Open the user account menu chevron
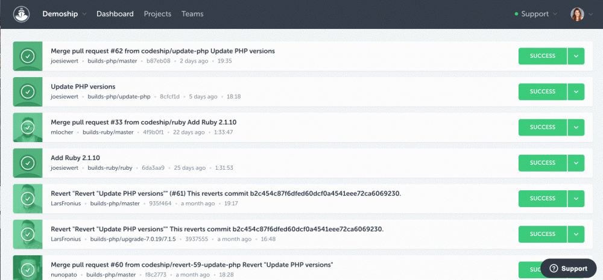Viewport: 603px width, 280px height. (589, 14)
